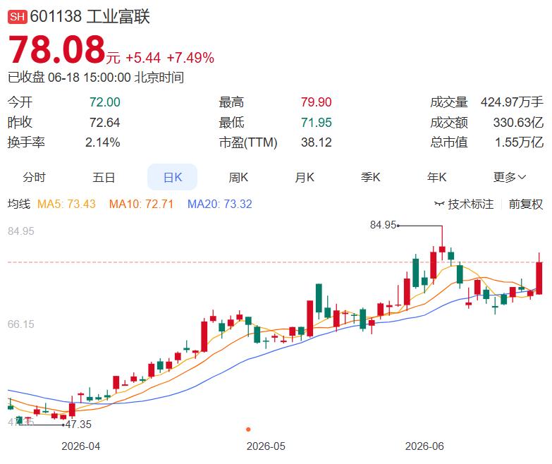Screen dimensions: 552x464
Task: Switch to the 五日 chart tab
Action: (x=104, y=177)
